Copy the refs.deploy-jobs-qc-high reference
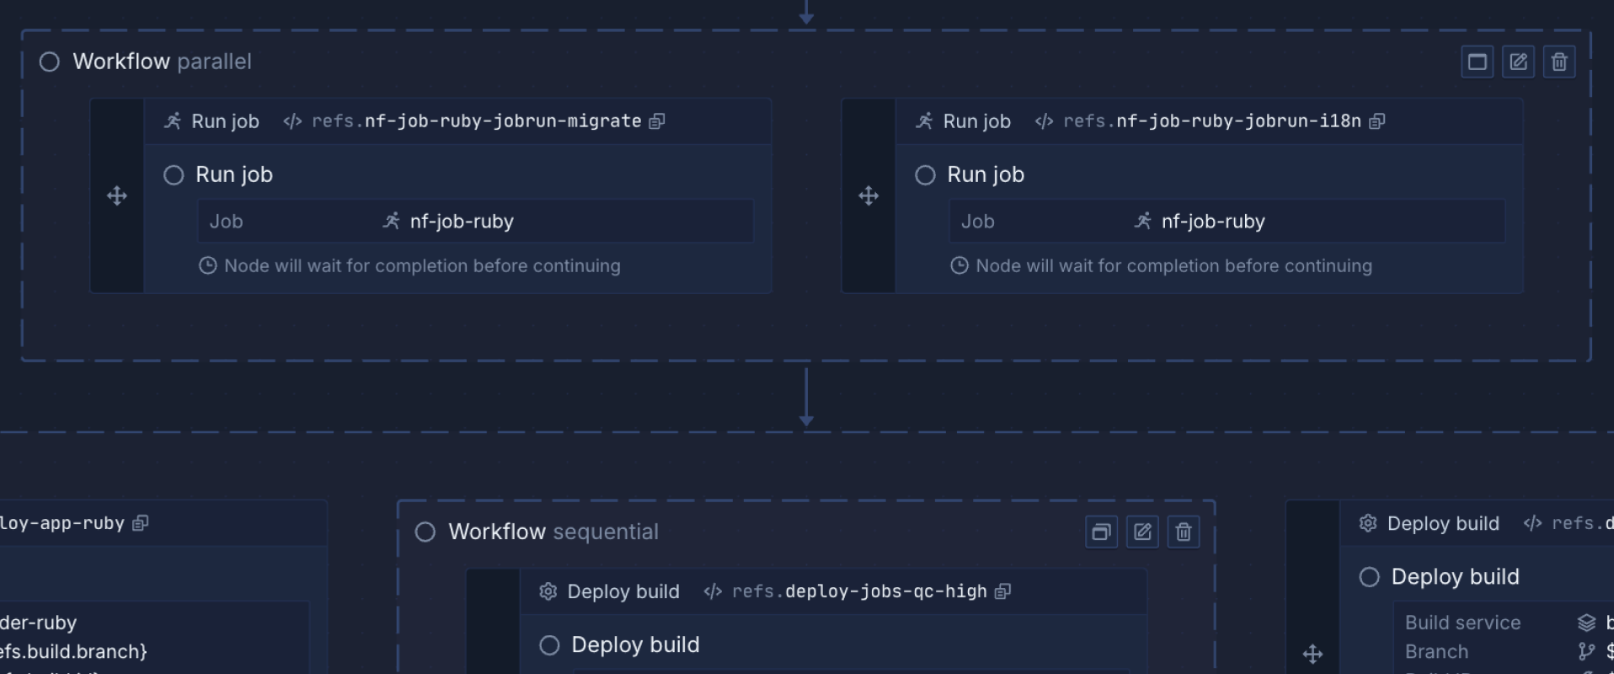 point(1002,591)
